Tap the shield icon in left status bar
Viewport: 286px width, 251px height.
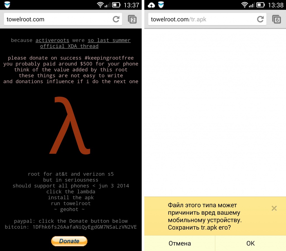7,5
